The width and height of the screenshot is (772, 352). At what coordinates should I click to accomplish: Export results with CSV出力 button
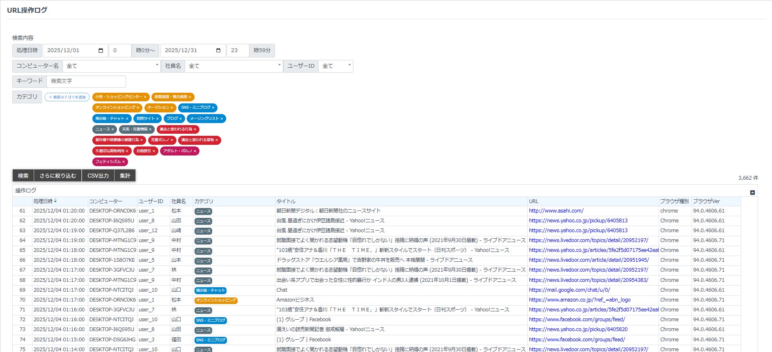(98, 176)
